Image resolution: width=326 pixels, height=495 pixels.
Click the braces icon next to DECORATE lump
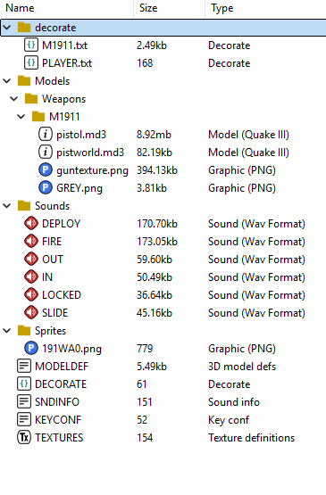click(24, 384)
